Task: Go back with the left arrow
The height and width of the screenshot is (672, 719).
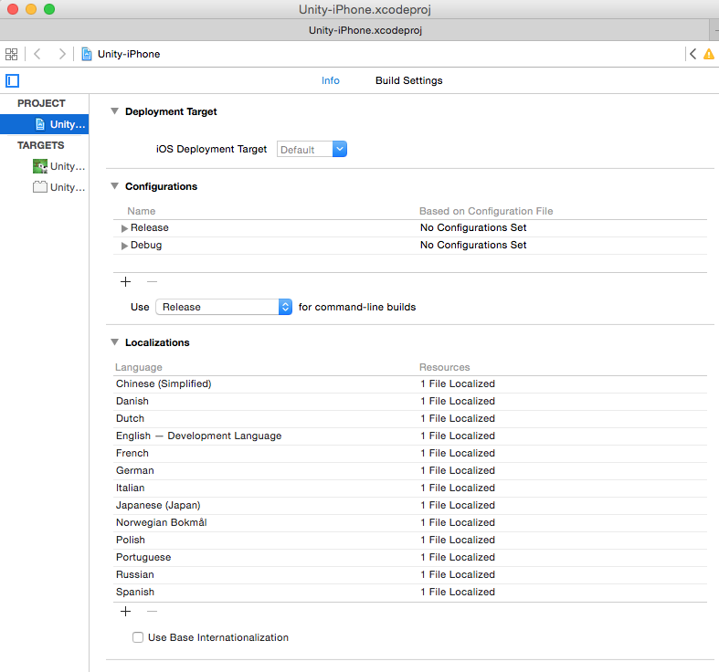Action: pyautogui.click(x=37, y=54)
